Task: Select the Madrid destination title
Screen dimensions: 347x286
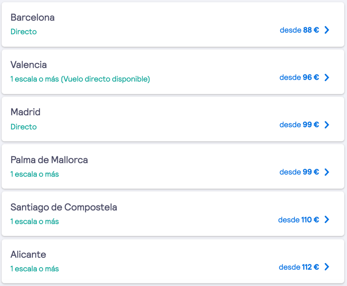Action: [25, 112]
